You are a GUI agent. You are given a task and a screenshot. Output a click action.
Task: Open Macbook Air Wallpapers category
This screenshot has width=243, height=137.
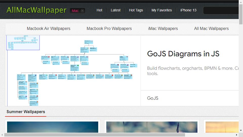coord(49,29)
